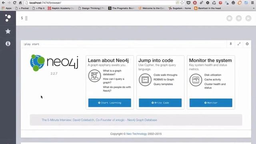This screenshot has height=144, width=256.
Task: Click the browser Back arrow
Action: click(x=3, y=3)
